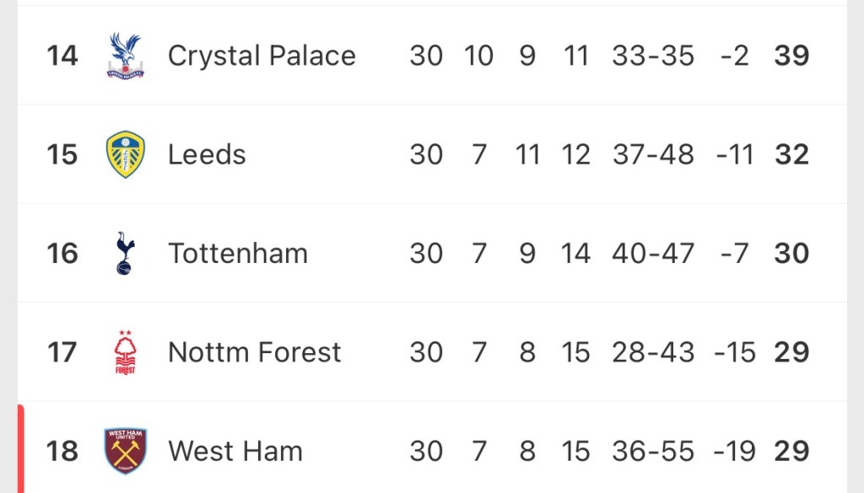Image resolution: width=864 pixels, height=493 pixels.
Task: Select the Tottenham team name
Action: (238, 253)
